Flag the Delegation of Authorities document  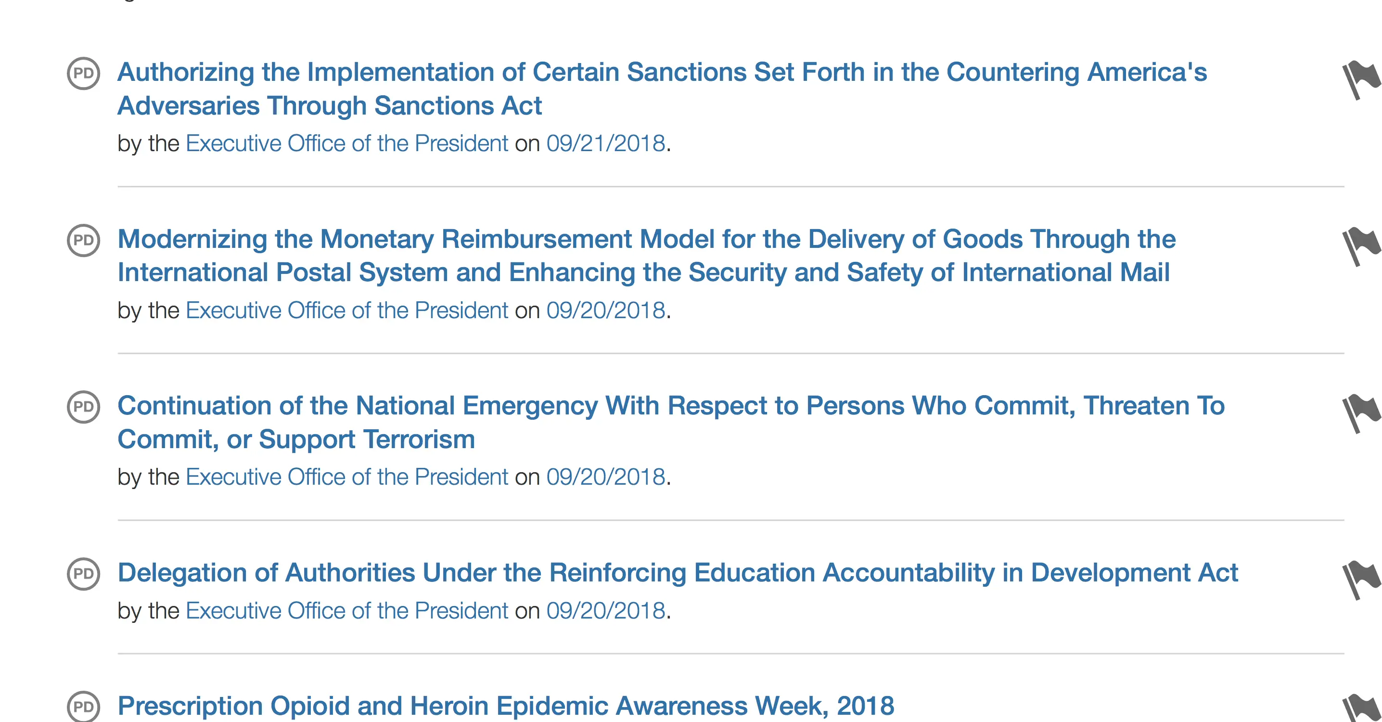1360,579
